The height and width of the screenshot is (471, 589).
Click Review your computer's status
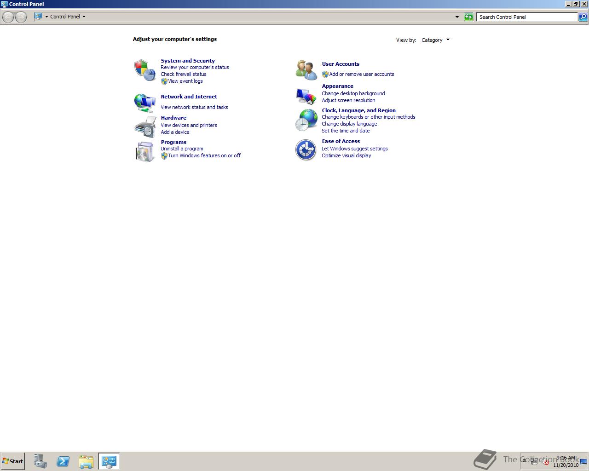click(x=195, y=67)
